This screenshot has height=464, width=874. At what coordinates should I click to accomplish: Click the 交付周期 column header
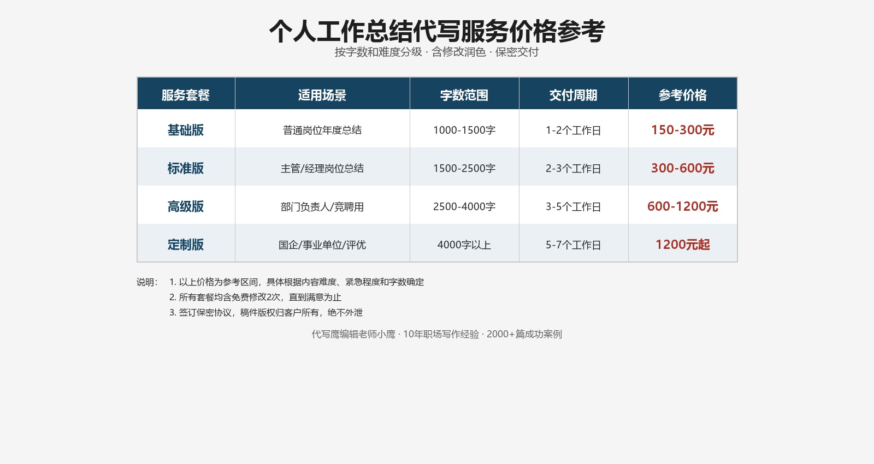click(574, 94)
